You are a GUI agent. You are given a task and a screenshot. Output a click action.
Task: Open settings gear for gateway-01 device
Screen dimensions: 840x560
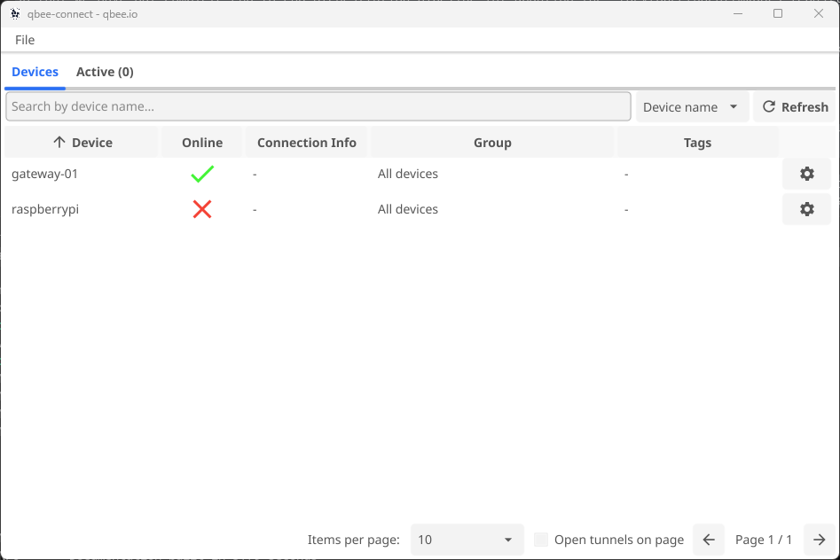[806, 174]
